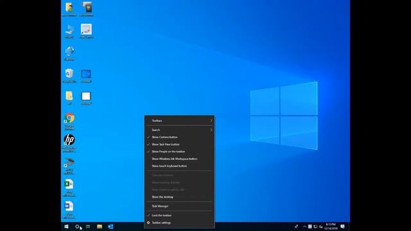411x231 pixels.
Task: Open the People button on the taskbar
Action: 296,227
